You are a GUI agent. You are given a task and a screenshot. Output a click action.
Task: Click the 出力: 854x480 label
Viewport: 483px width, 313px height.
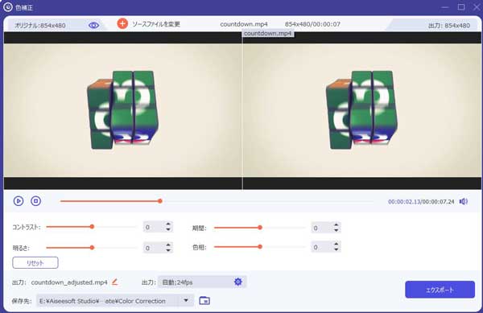point(449,26)
